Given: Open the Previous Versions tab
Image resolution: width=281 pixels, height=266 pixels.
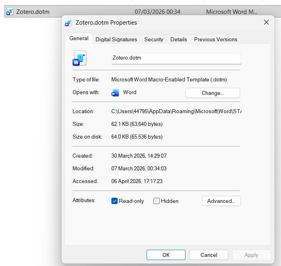Looking at the screenshot, I should [x=216, y=39].
